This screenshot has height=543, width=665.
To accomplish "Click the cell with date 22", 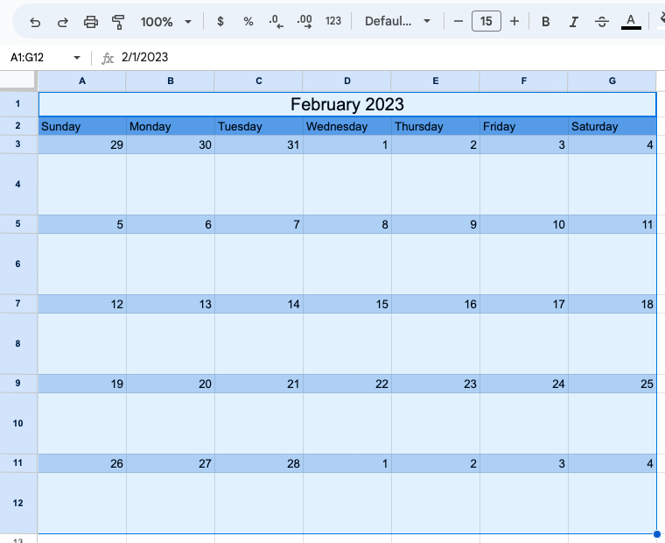I will click(x=346, y=384).
